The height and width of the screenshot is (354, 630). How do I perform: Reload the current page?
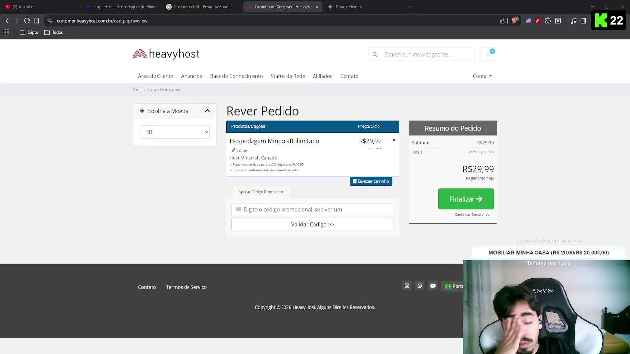point(27,21)
